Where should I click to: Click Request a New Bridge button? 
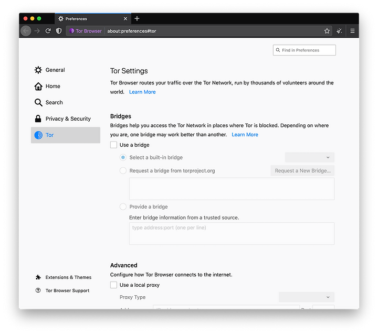click(302, 171)
